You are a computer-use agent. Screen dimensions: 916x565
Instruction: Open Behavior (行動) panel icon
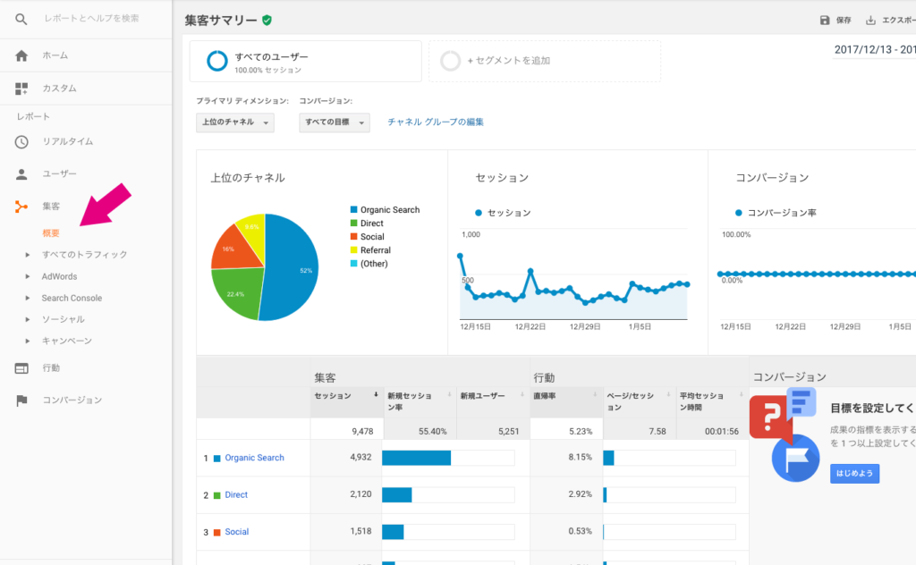21,367
